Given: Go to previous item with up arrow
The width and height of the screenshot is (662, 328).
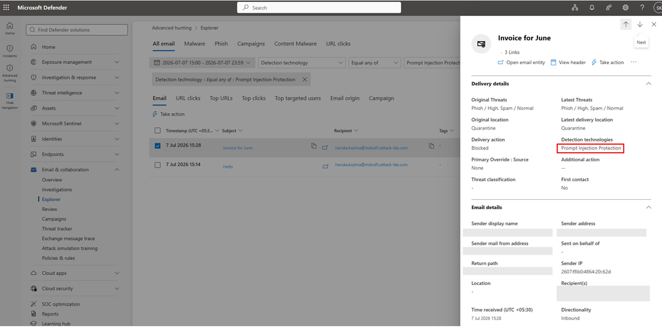Looking at the screenshot, I should 626,24.
